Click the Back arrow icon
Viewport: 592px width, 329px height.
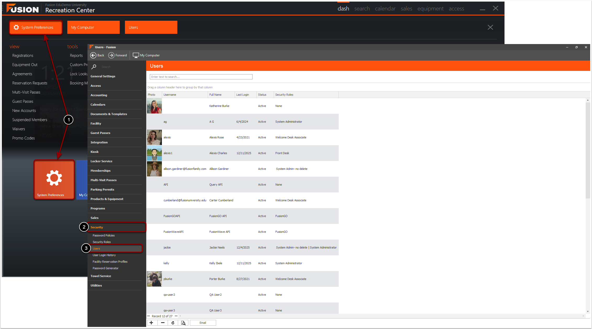click(x=93, y=55)
